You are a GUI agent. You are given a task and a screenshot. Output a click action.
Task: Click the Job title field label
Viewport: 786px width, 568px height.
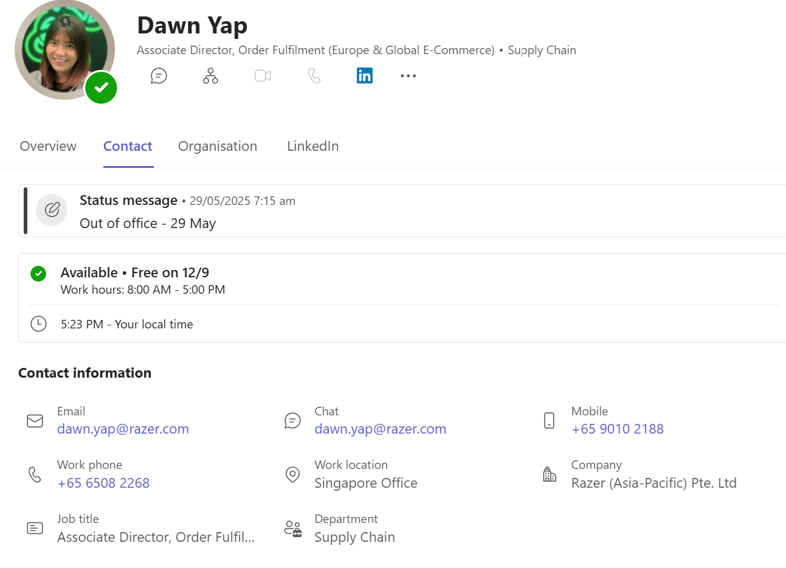click(x=78, y=519)
